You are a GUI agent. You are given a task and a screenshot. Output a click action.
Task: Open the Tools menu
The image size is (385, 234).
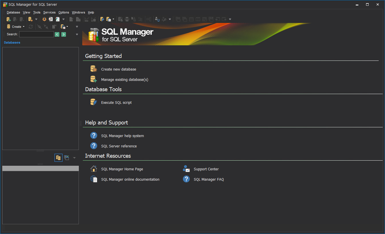(x=37, y=12)
